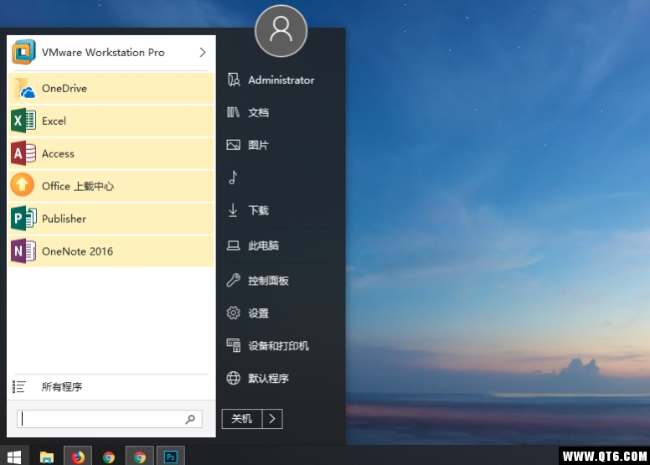
Task: Switch to Firefox in the taskbar
Action: pyautogui.click(x=78, y=457)
